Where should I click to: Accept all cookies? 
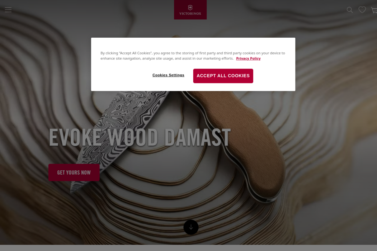[223, 76]
